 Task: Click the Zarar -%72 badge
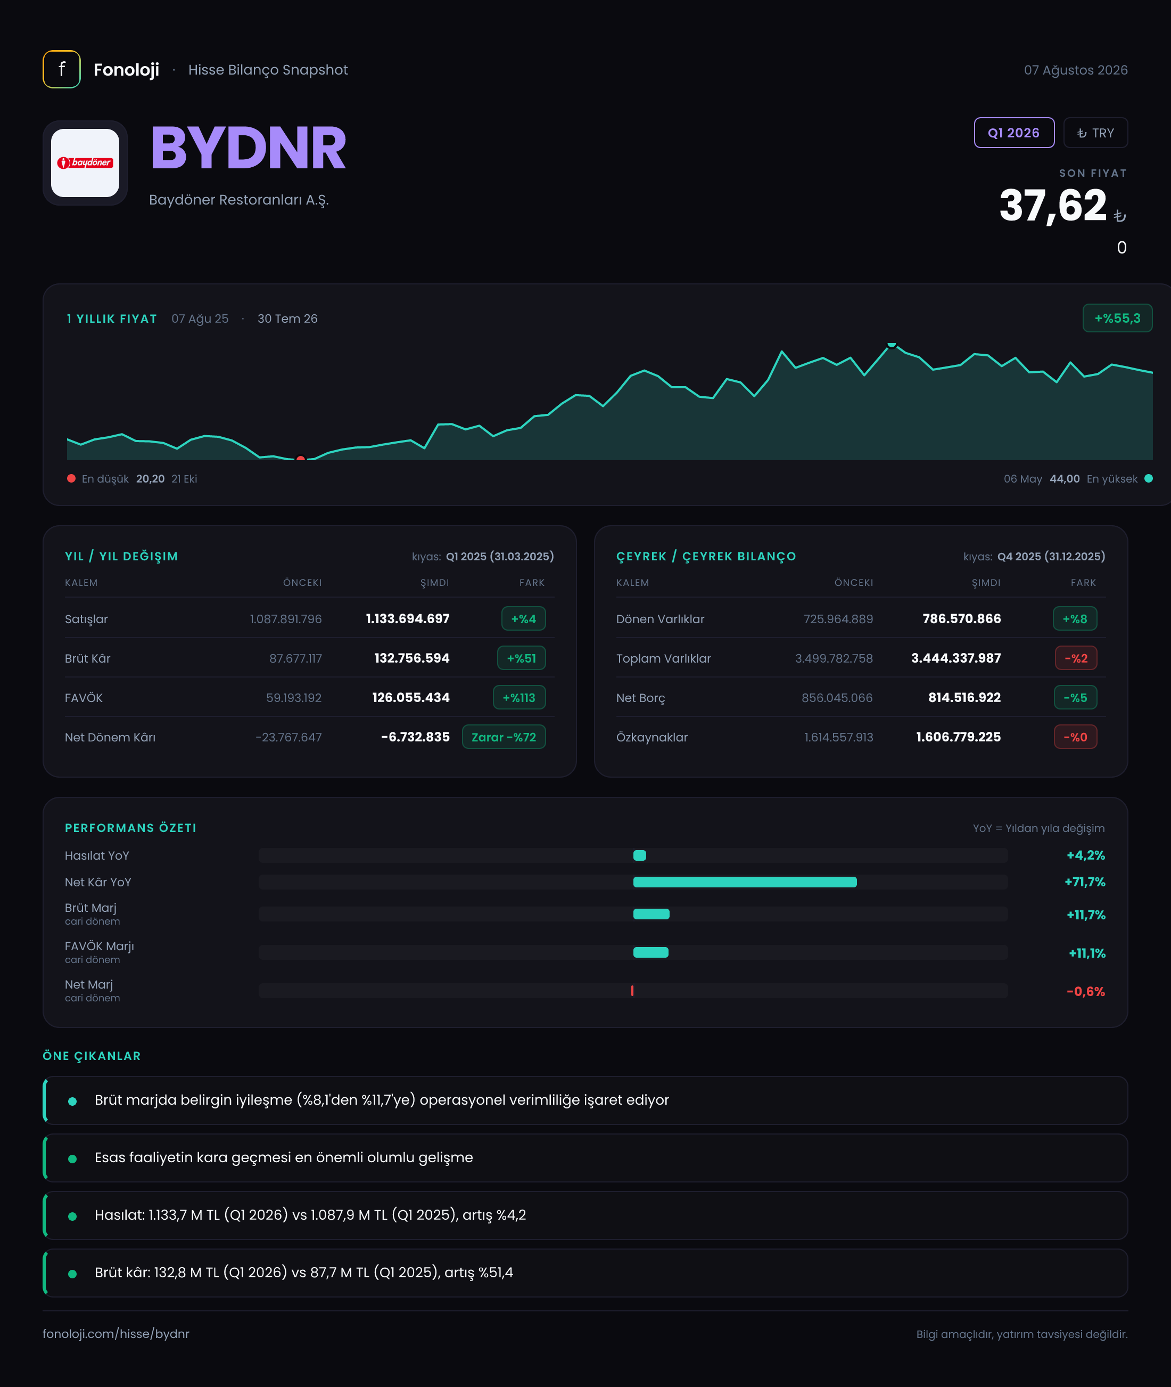tap(504, 737)
